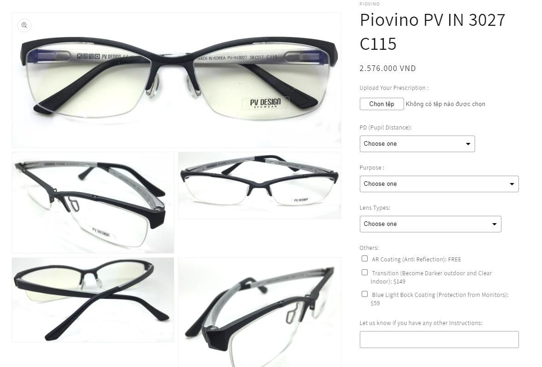The width and height of the screenshot is (542, 367).
Task: Focus the other Instructions text field
Action: click(x=439, y=339)
